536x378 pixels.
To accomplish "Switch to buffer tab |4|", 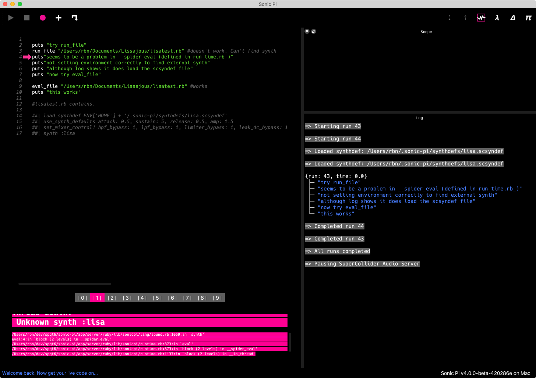I will tap(142, 298).
